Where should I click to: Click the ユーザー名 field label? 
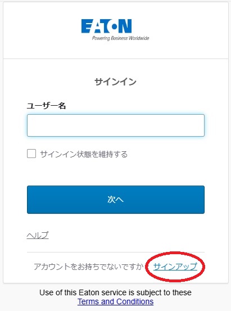[x=46, y=106]
